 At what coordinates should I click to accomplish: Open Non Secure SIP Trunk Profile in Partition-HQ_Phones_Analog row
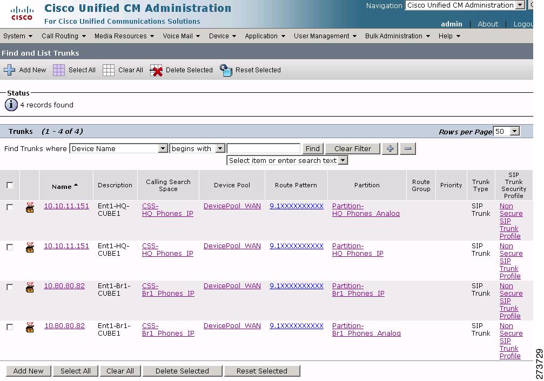tap(511, 221)
